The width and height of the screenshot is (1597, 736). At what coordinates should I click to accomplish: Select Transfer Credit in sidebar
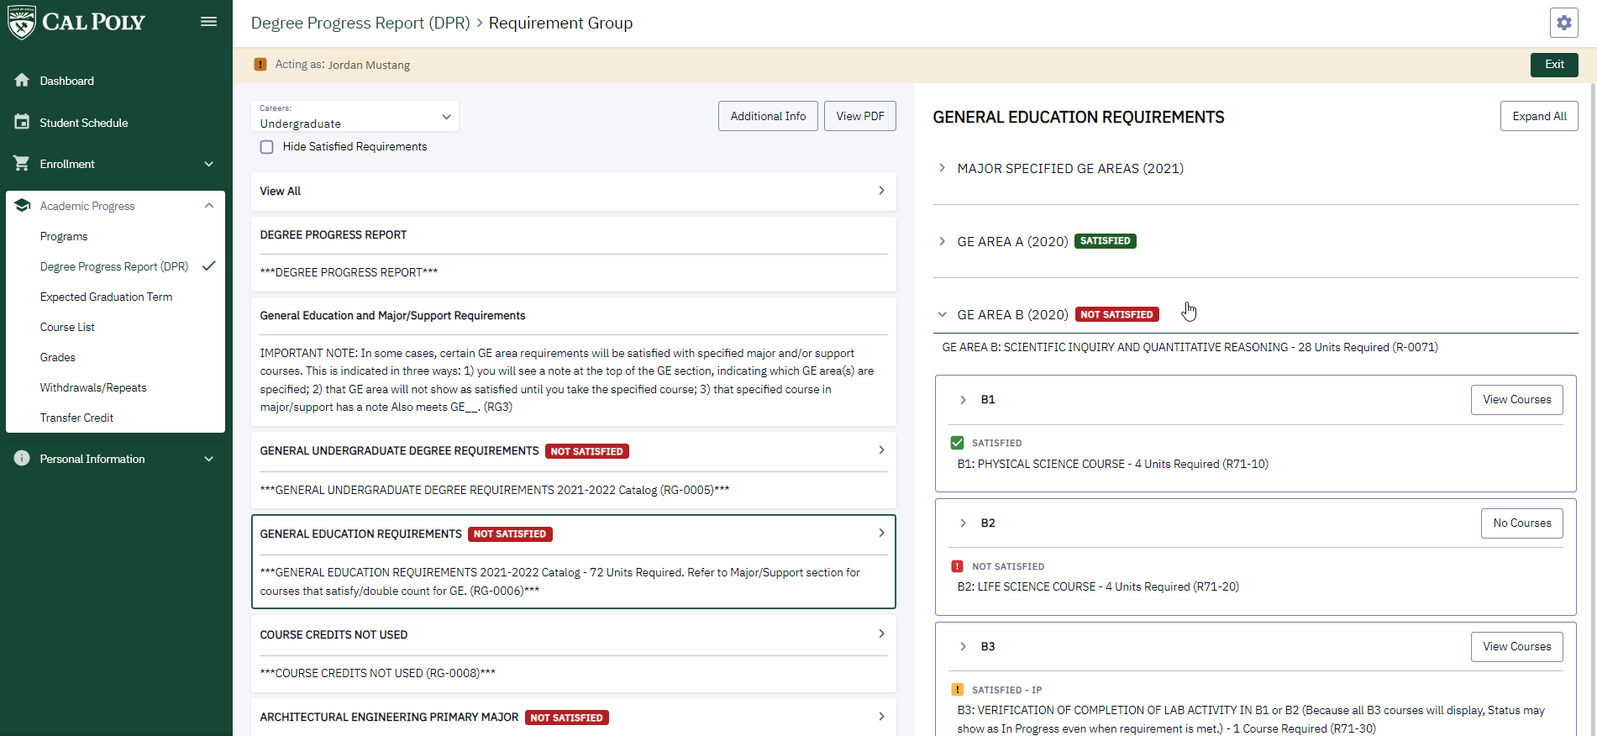point(76,418)
